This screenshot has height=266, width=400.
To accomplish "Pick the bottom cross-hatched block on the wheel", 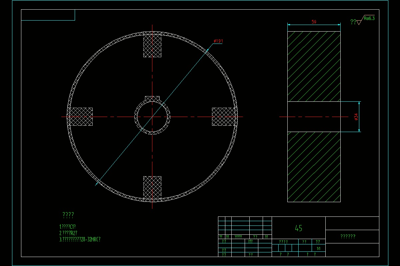I will pyautogui.click(x=152, y=189).
